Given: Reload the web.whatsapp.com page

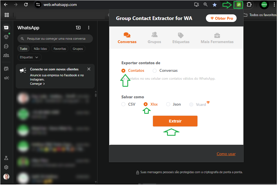Looking at the screenshot, I should click(x=26, y=5).
